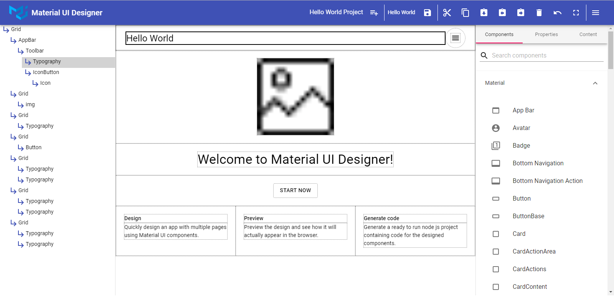Select the placeholder image on the canvas
This screenshot has height=303, width=614.
pyautogui.click(x=295, y=97)
